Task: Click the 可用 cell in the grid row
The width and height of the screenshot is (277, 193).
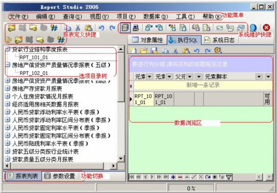Action: pyautogui.click(x=267, y=99)
